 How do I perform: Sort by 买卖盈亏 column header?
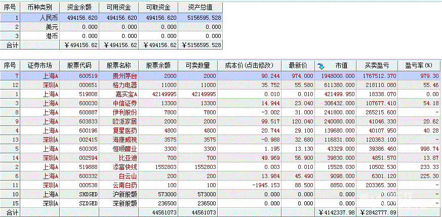(377, 66)
